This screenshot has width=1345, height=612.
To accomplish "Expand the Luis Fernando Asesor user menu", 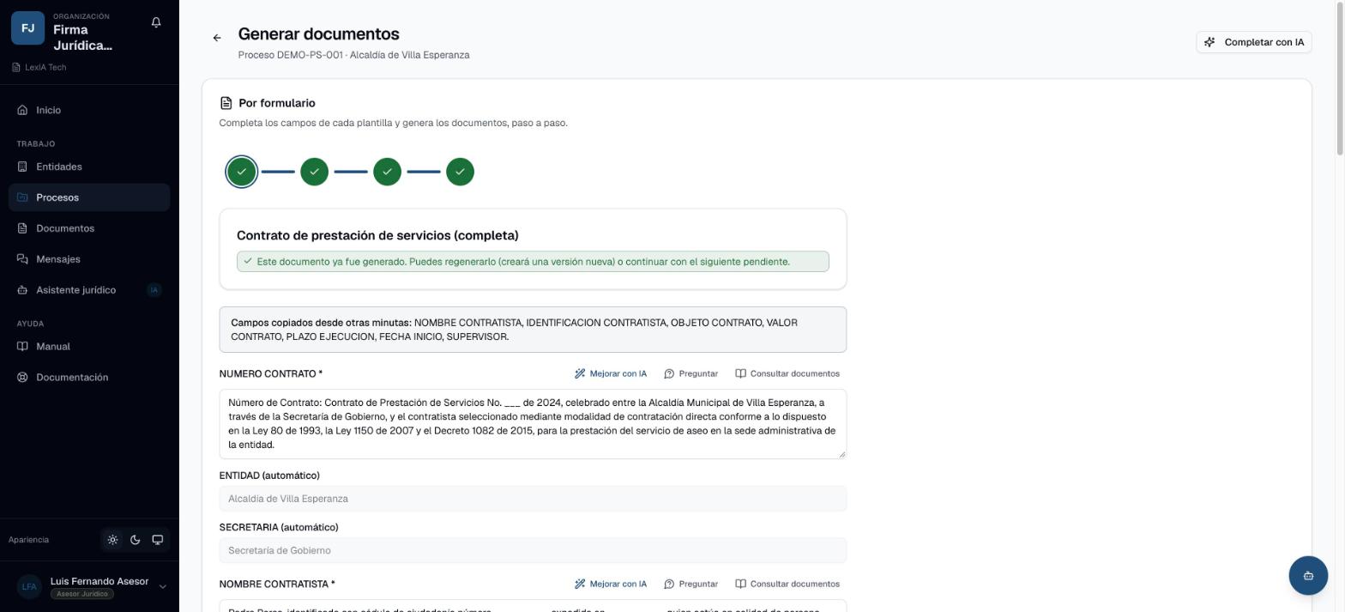I will tap(89, 587).
